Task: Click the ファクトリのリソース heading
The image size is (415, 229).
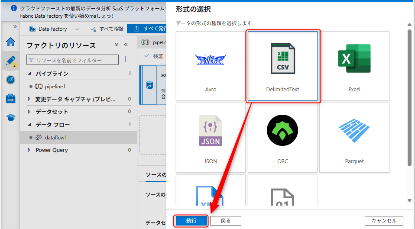Action: 61,45
